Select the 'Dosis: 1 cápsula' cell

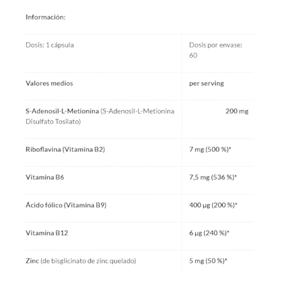(x=50, y=45)
